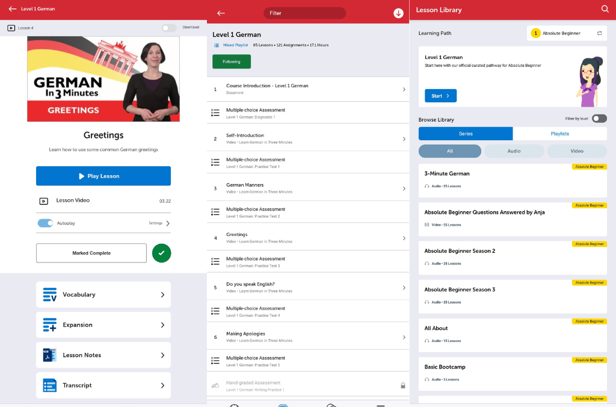
Task: Click the Filter search field
Action: click(304, 13)
